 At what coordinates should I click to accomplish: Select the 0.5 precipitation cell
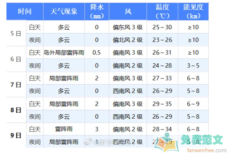click(x=96, y=53)
